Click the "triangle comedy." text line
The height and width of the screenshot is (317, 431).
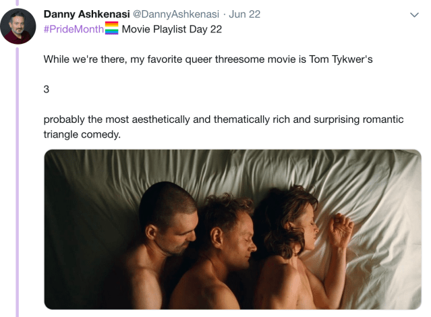(x=82, y=134)
